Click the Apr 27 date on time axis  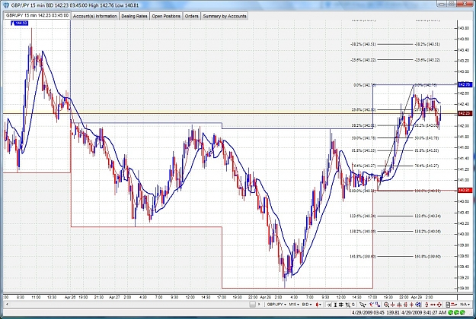114,297
